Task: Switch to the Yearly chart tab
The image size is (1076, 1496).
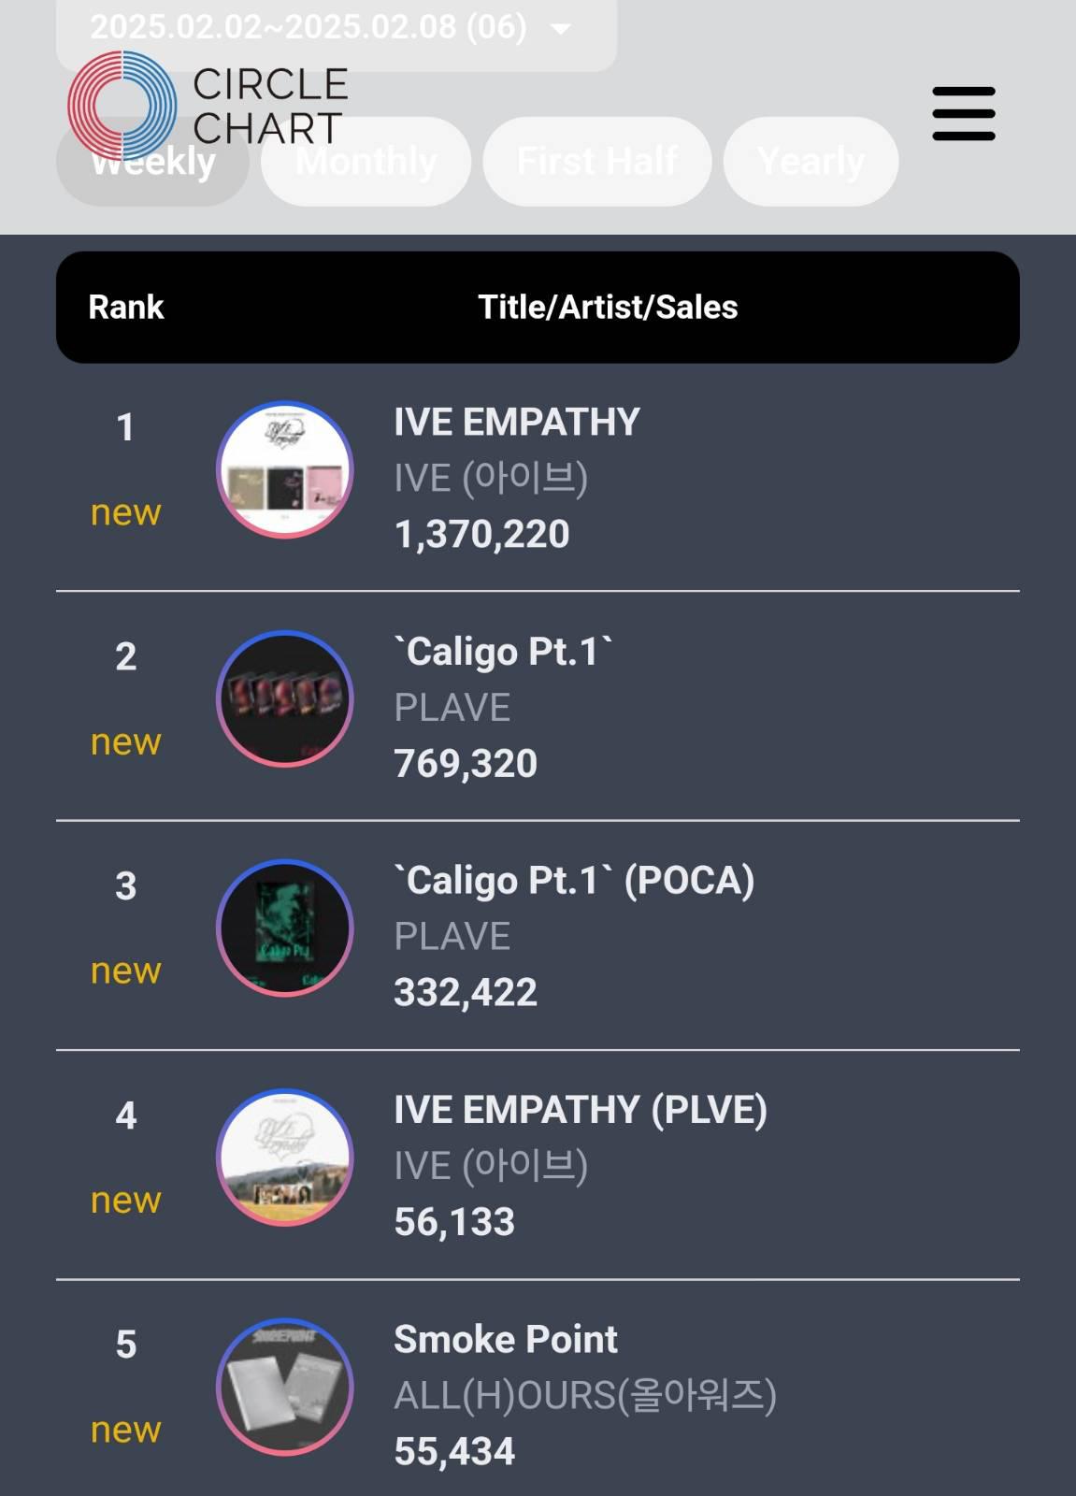Action: coord(811,162)
